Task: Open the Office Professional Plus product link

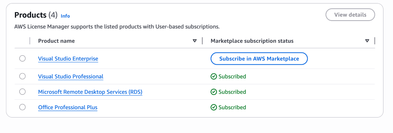Action: pos(68,107)
